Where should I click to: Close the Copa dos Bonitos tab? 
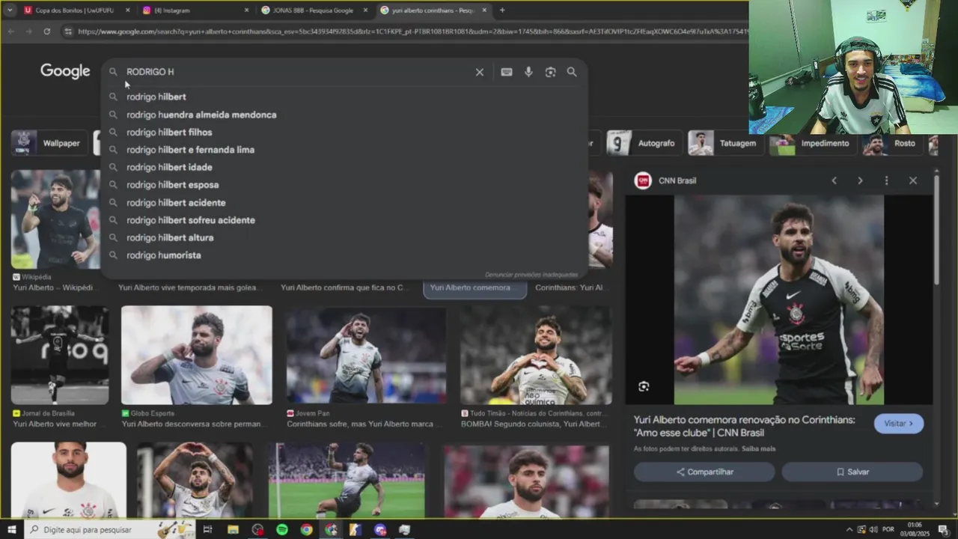point(127,10)
